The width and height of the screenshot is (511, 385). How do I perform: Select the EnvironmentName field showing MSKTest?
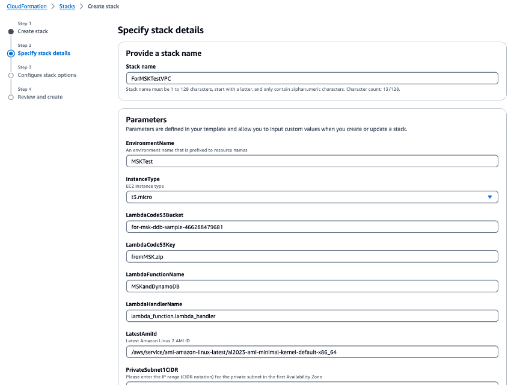[311, 161]
